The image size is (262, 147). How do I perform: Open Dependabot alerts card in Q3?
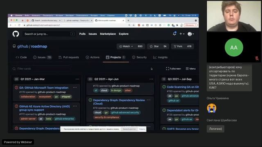pos(183,110)
